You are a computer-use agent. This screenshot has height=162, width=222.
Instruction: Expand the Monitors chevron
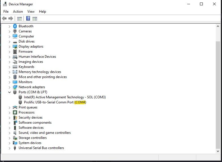[x=9, y=82]
